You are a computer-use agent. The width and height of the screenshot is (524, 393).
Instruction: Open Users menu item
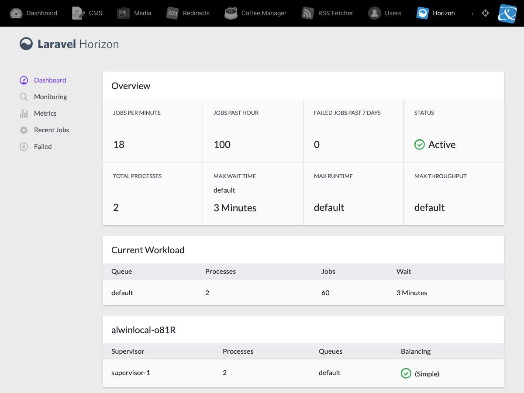pyautogui.click(x=393, y=13)
